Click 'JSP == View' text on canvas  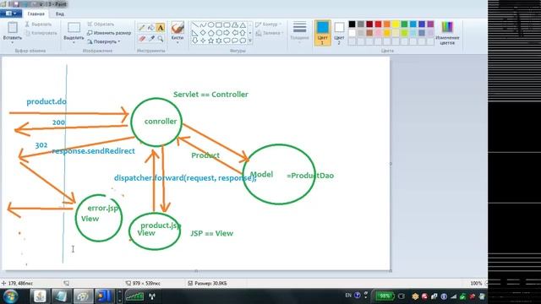coord(211,233)
